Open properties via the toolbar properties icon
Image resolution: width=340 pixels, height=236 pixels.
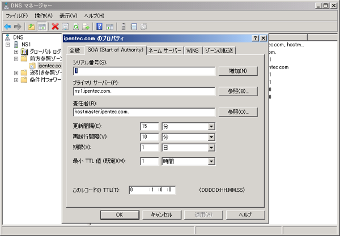(65, 27)
